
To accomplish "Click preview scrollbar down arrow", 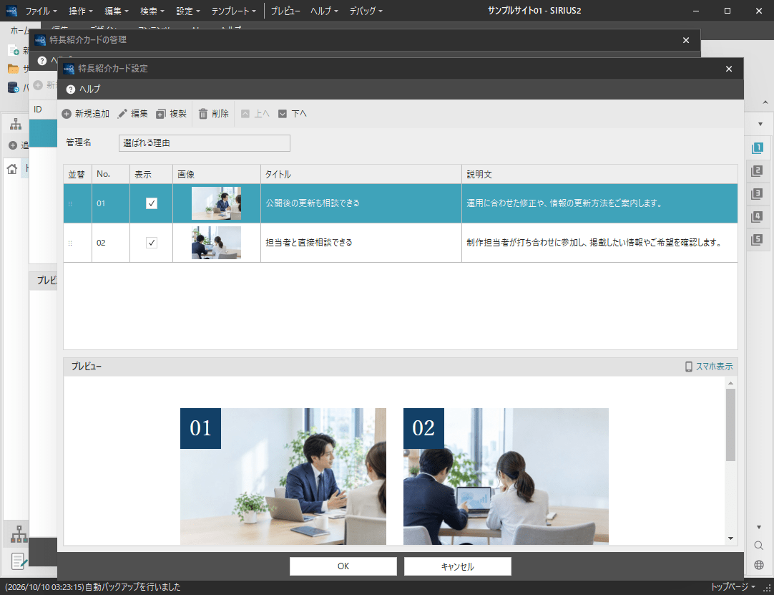I will click(x=731, y=538).
